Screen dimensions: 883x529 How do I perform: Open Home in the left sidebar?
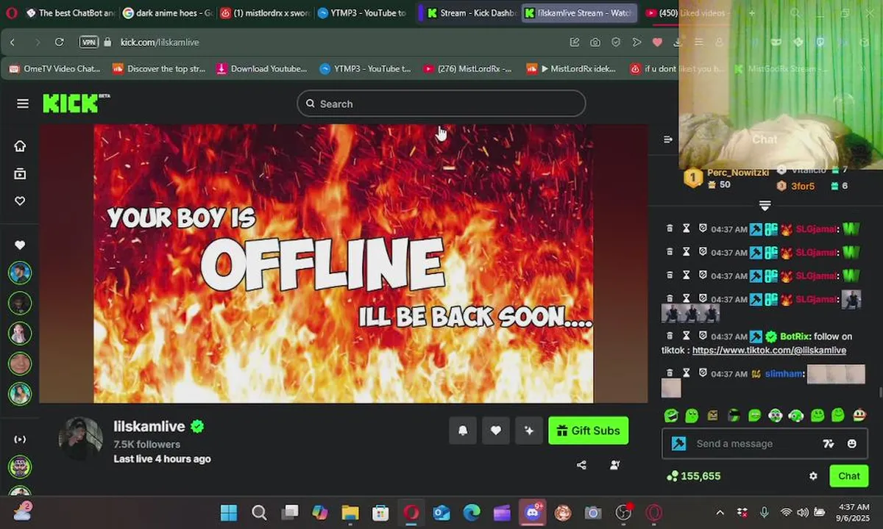coord(20,145)
